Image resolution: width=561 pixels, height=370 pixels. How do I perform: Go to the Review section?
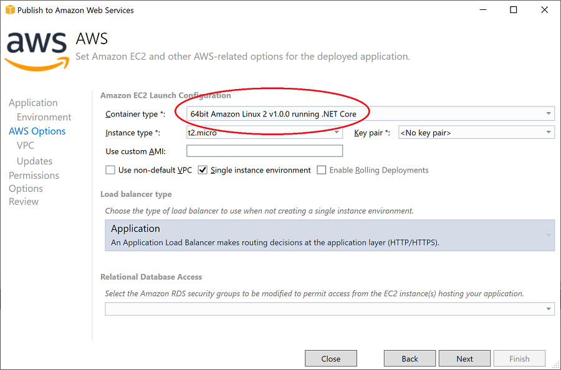coord(24,201)
